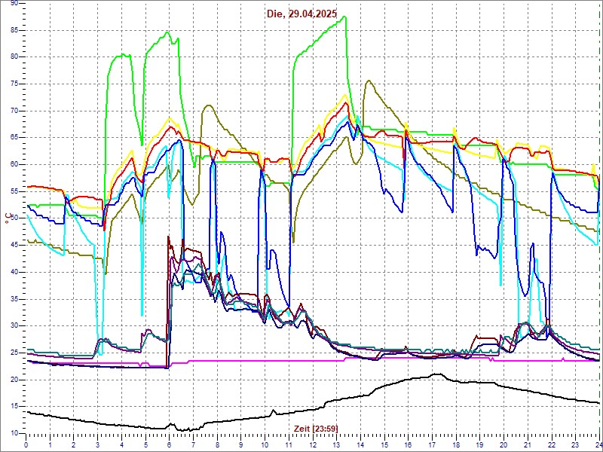Click olive curve's peak after hour 14
Viewport: 603px width, 452px height.
(x=368, y=81)
